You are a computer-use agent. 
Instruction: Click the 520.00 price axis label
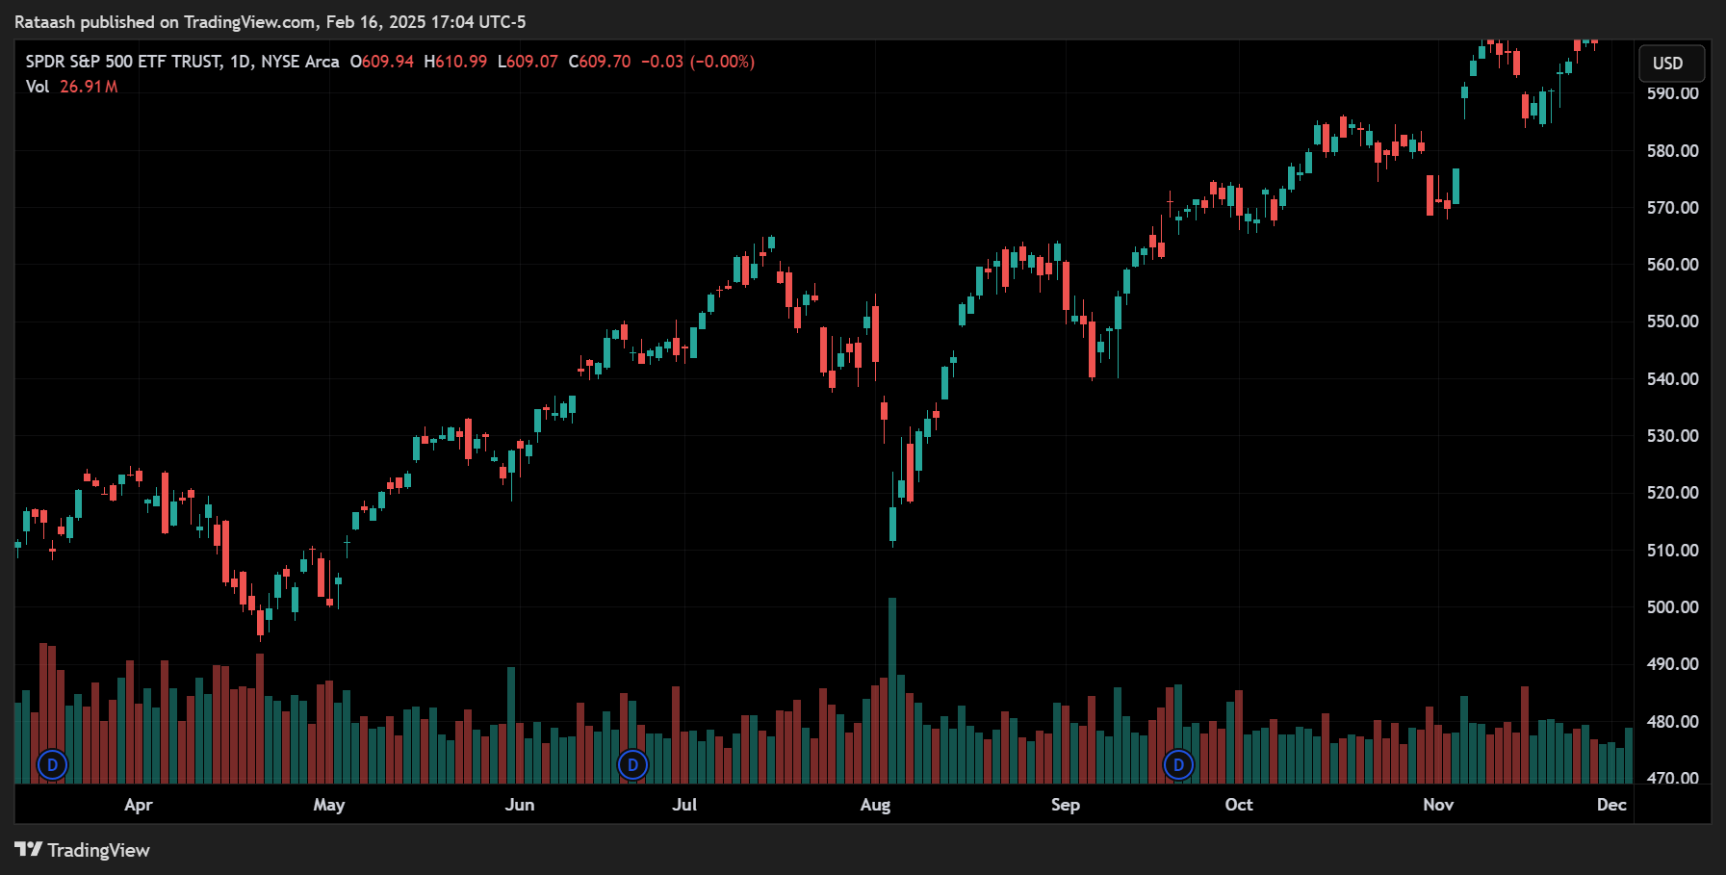1672,493
